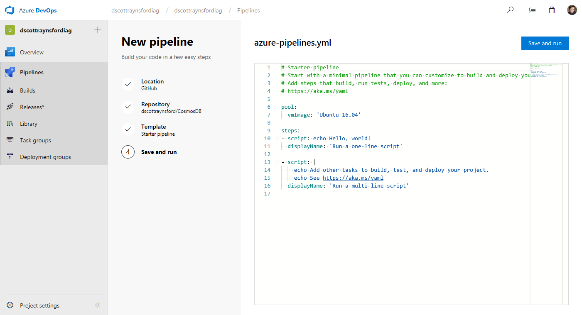Open Project settings gear
The width and height of the screenshot is (582, 315).
[x=10, y=305]
